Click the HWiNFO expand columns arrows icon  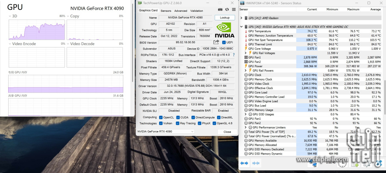244,163
